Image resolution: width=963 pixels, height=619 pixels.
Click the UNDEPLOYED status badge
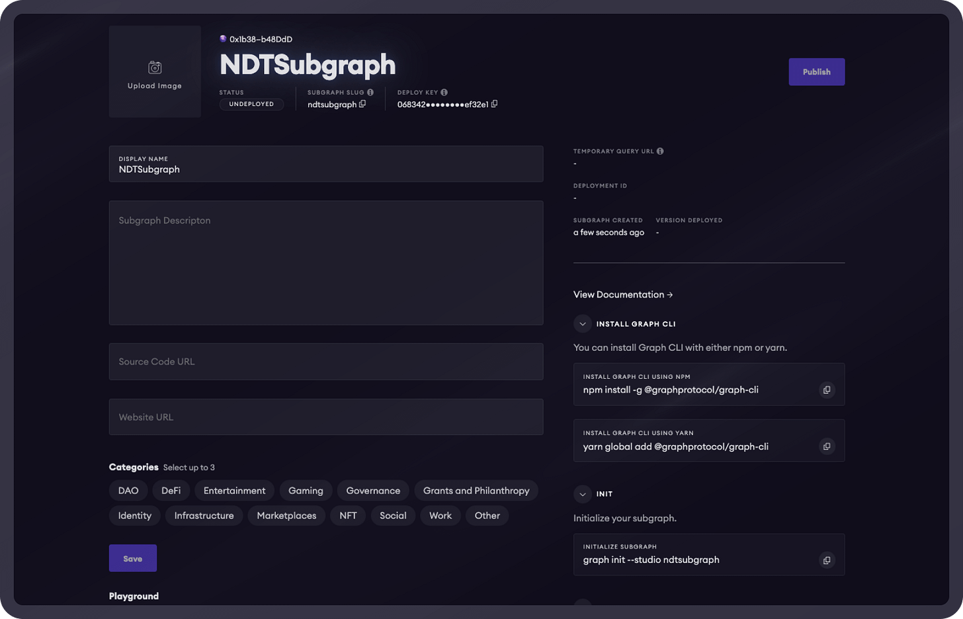(x=251, y=104)
